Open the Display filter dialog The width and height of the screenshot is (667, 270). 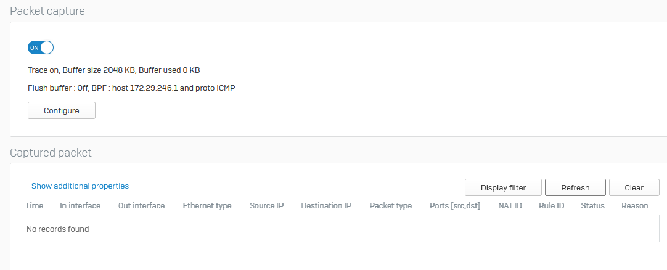tap(503, 187)
